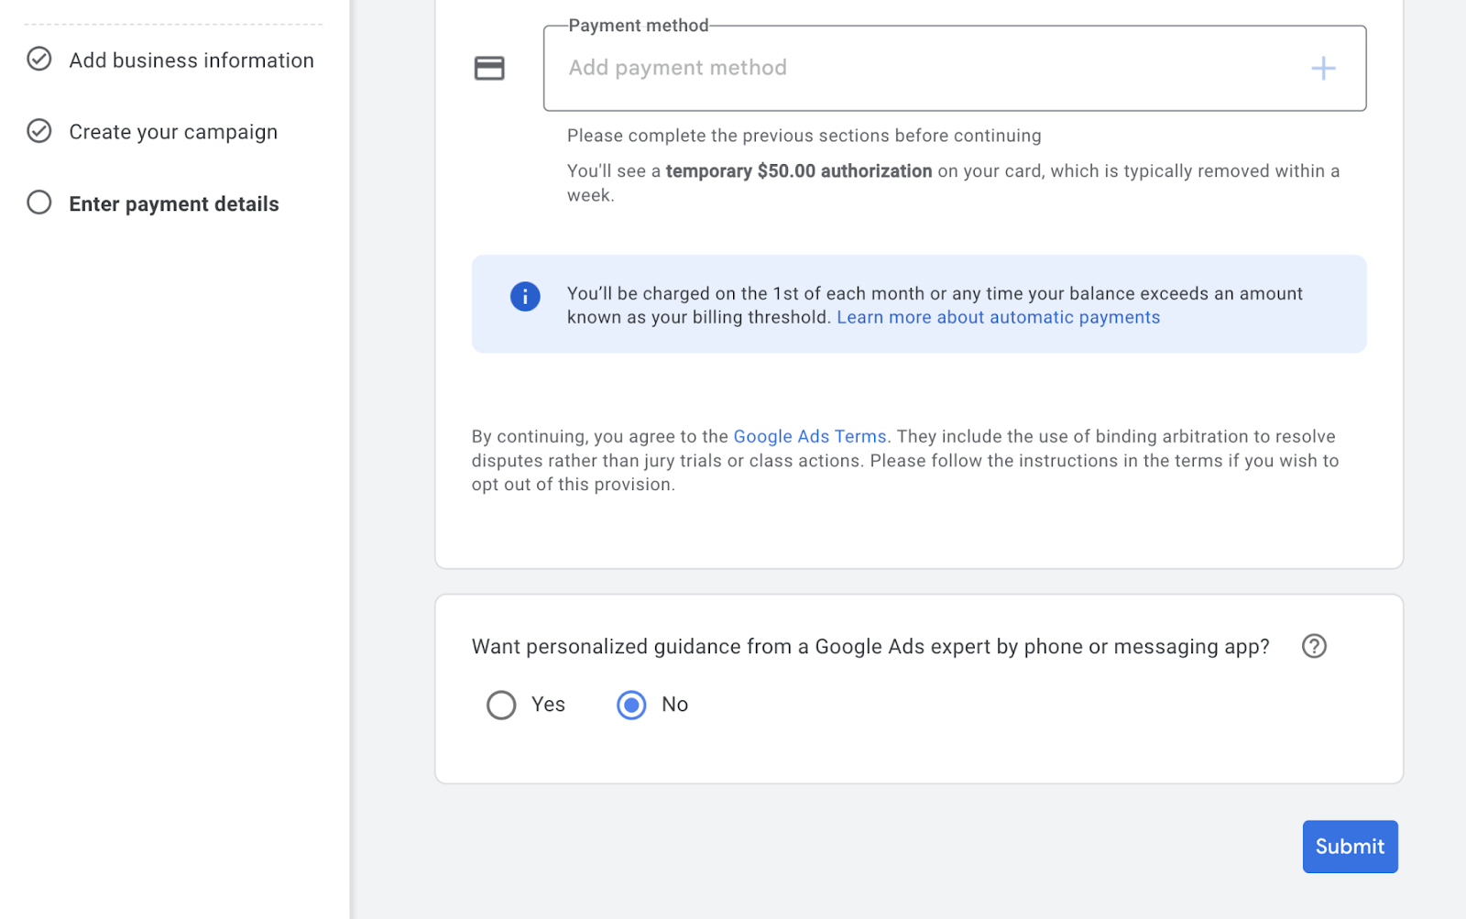Toggle the Yes option for expert contact
Screen dimensions: 1466x919
(500, 705)
